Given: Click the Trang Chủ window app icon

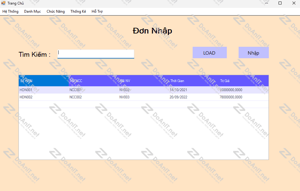Looking at the screenshot, I should pyautogui.click(x=3, y=3).
